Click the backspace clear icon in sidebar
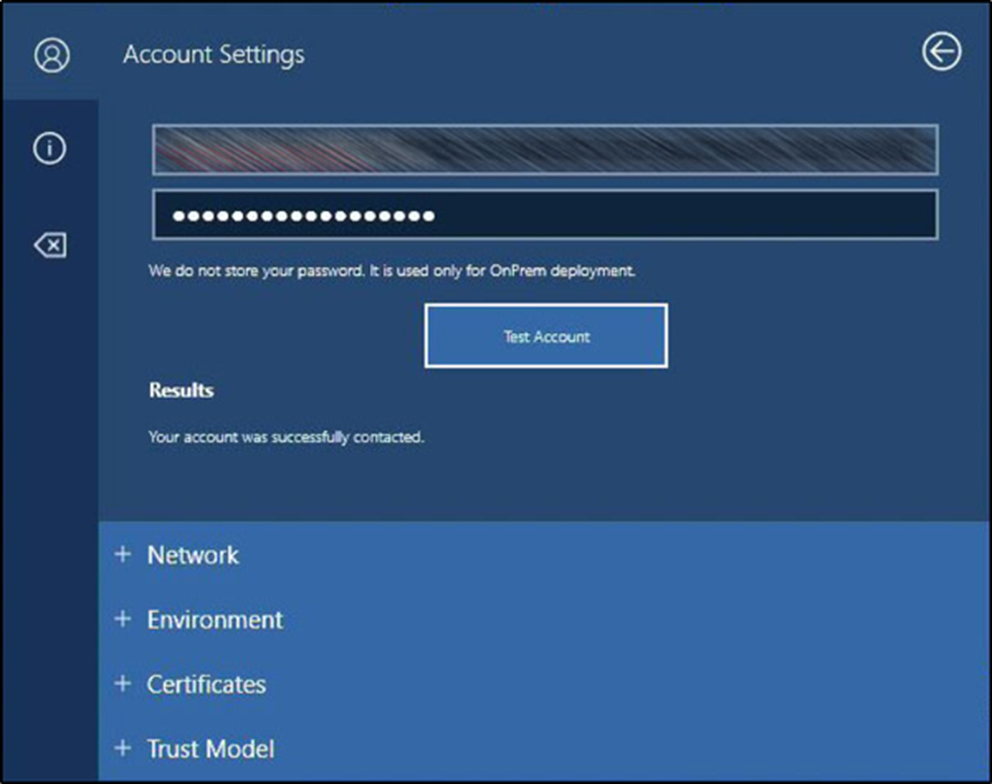 tap(50, 245)
